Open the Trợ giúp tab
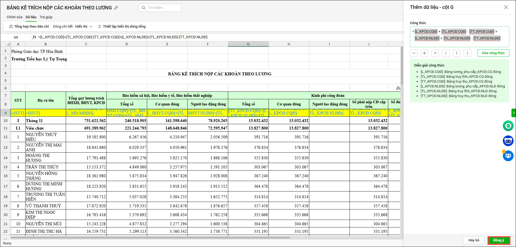 tap(46, 17)
